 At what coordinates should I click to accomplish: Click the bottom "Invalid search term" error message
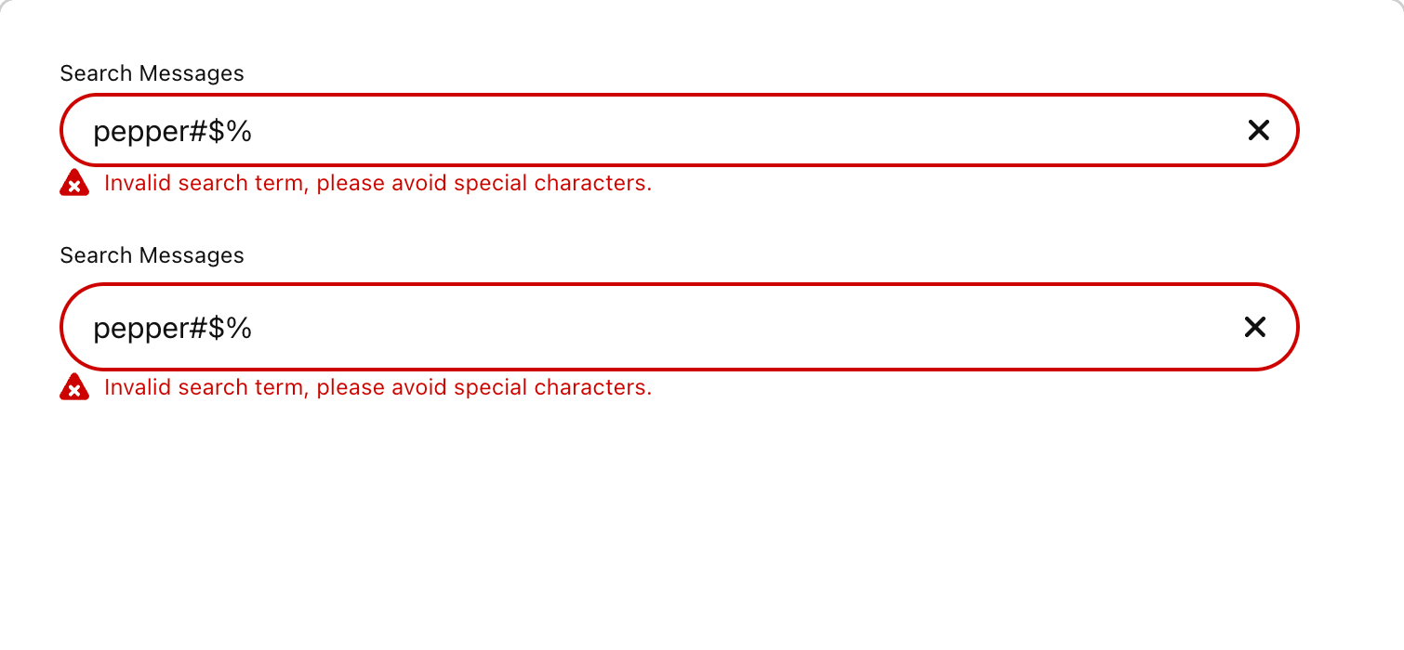tap(377, 387)
